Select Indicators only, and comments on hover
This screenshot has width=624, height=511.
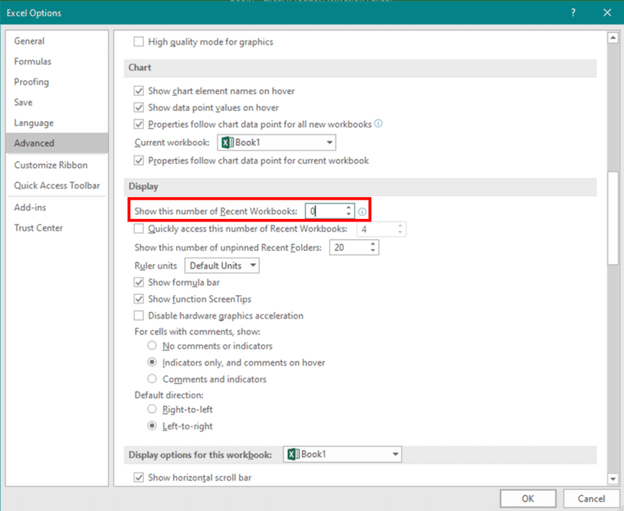[152, 363]
